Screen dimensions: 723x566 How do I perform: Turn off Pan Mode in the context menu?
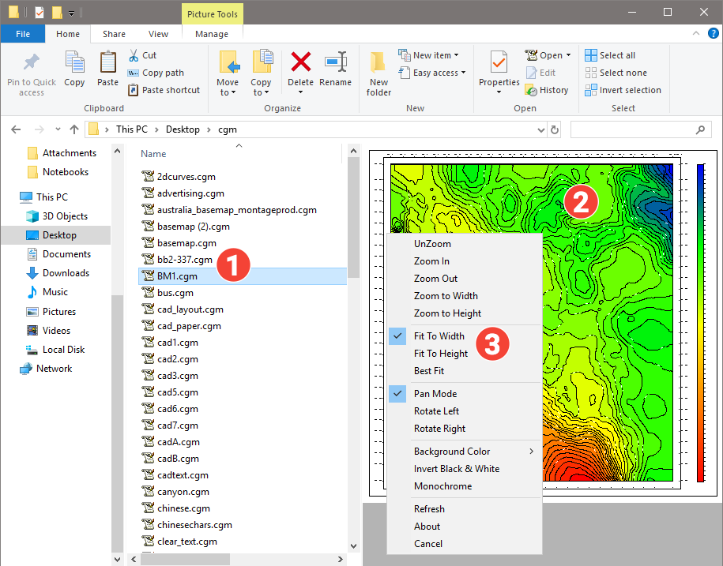click(434, 393)
